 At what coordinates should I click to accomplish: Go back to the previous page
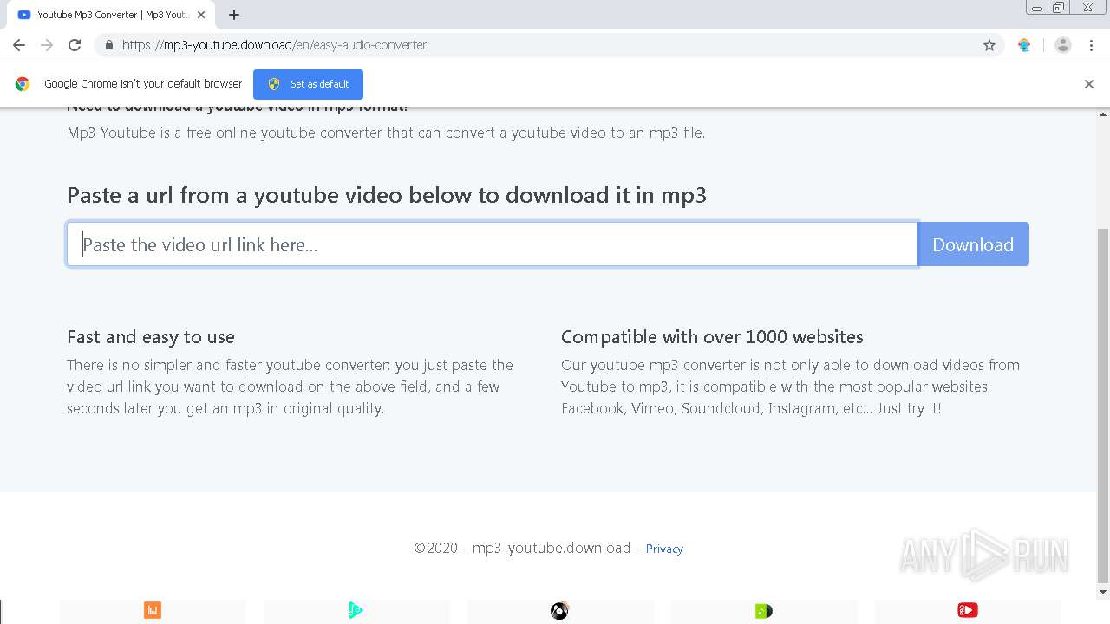19,45
